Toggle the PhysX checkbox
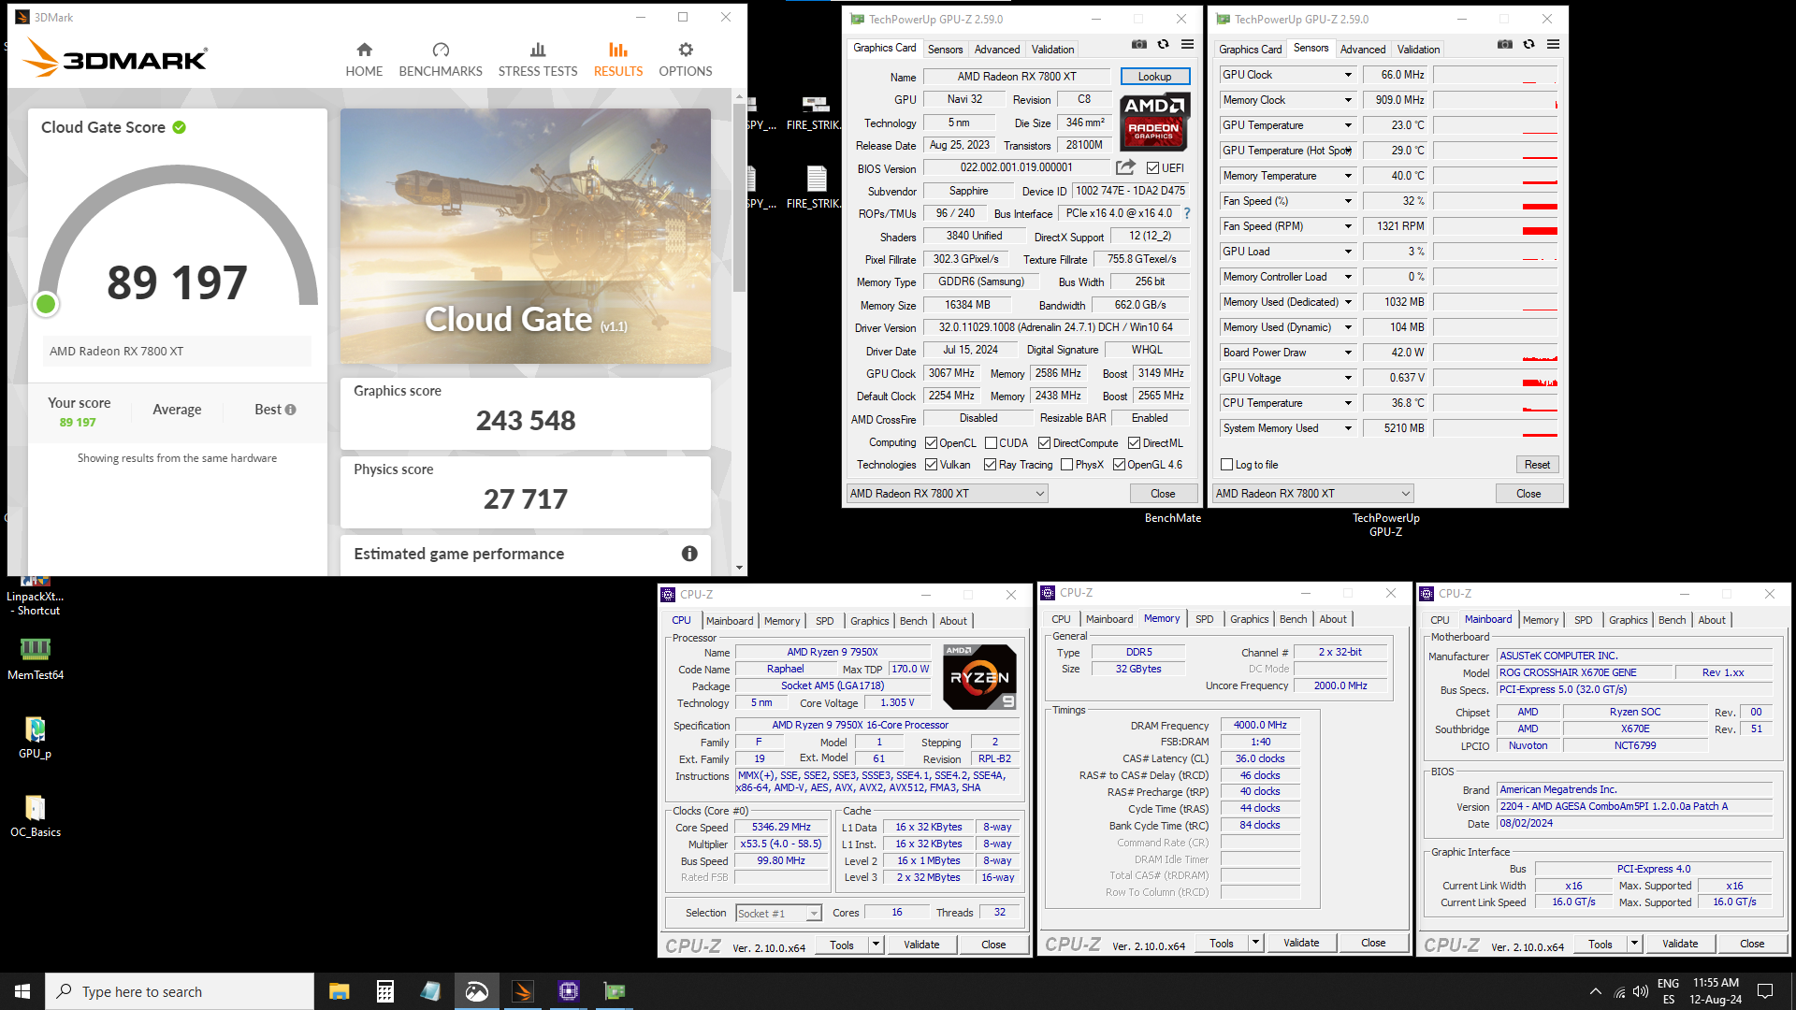This screenshot has height=1010, width=1796. pyautogui.click(x=1066, y=465)
